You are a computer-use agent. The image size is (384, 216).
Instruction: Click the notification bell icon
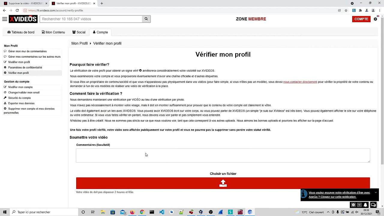365,205
